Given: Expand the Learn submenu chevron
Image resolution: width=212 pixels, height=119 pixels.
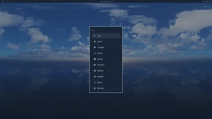Looking at the screenshot, I should tap(119, 42).
